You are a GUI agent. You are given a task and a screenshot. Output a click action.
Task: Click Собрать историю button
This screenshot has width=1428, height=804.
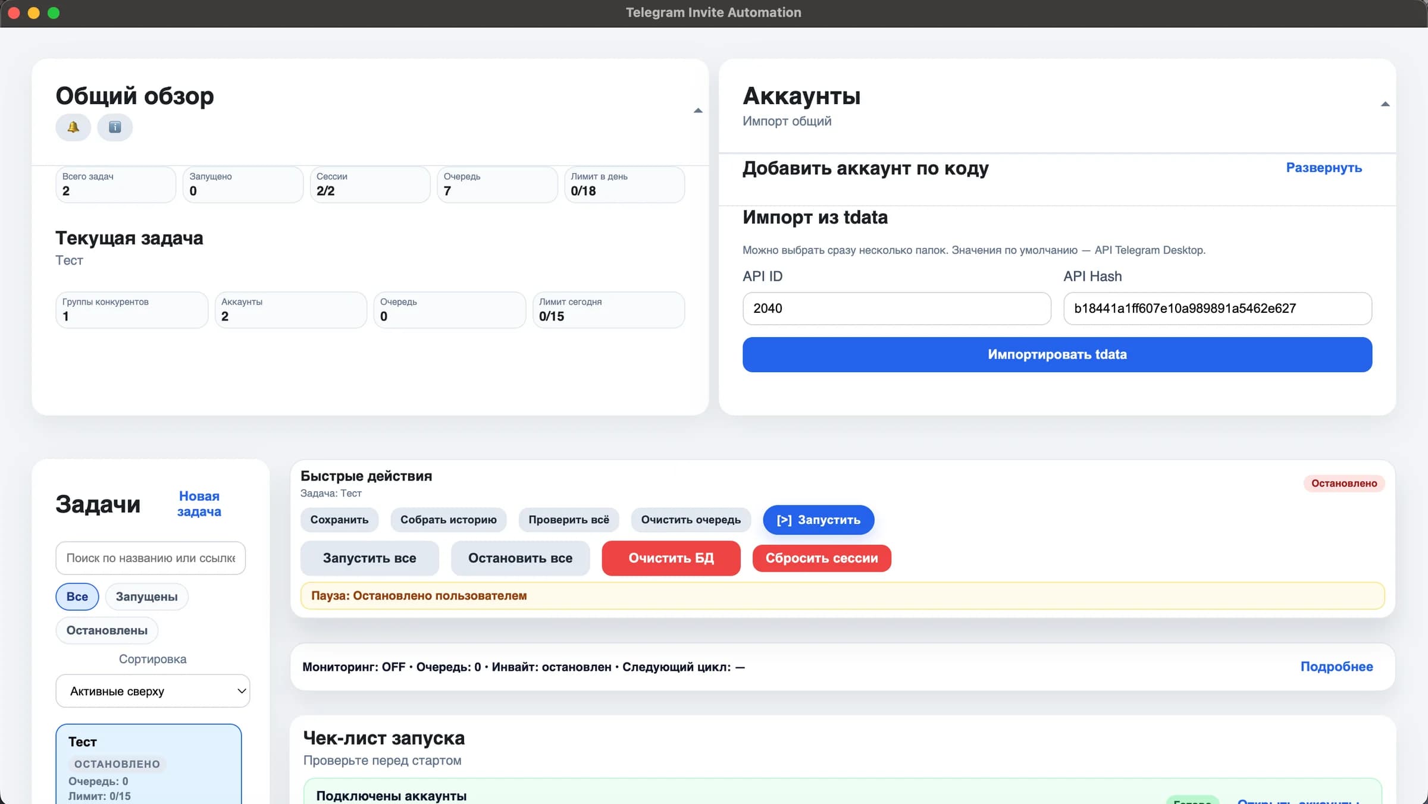pyautogui.click(x=449, y=520)
